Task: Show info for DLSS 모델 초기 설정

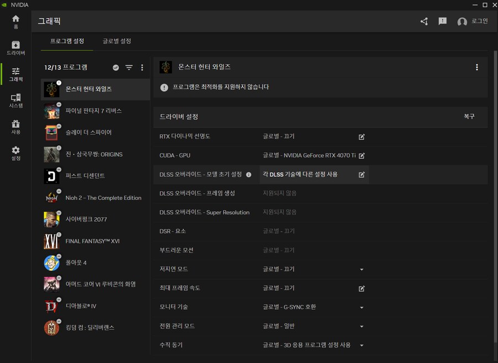Action: click(248, 175)
